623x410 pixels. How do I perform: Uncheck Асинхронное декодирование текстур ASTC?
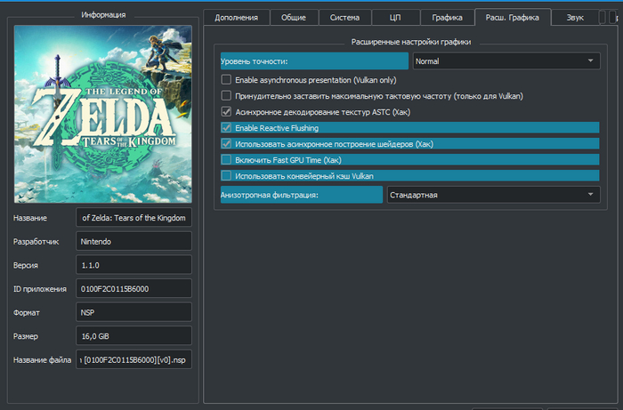[x=226, y=112]
